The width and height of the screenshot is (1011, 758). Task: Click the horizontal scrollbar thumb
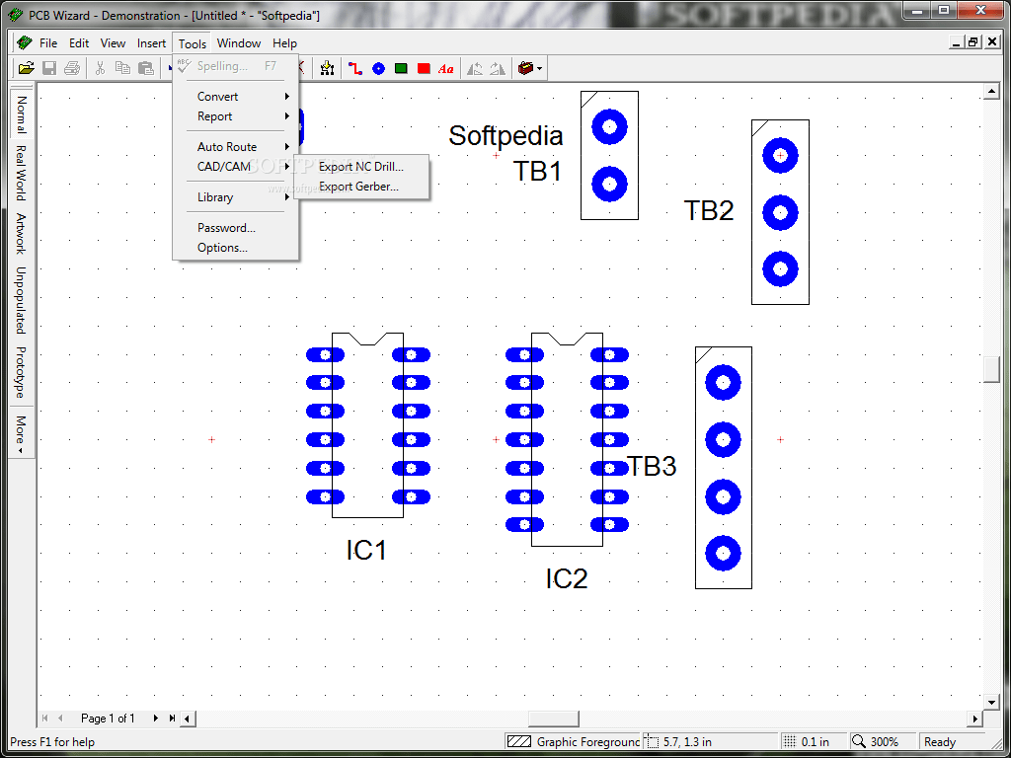[x=553, y=719]
